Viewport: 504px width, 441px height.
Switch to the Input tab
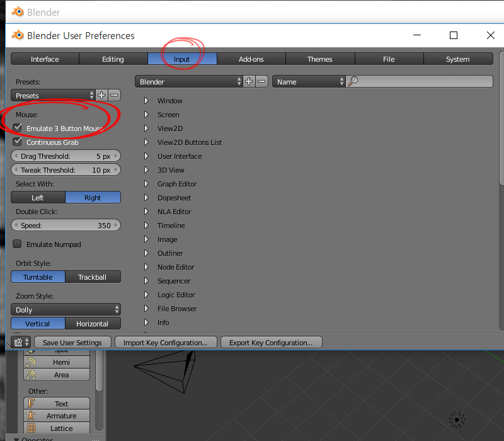pos(182,59)
